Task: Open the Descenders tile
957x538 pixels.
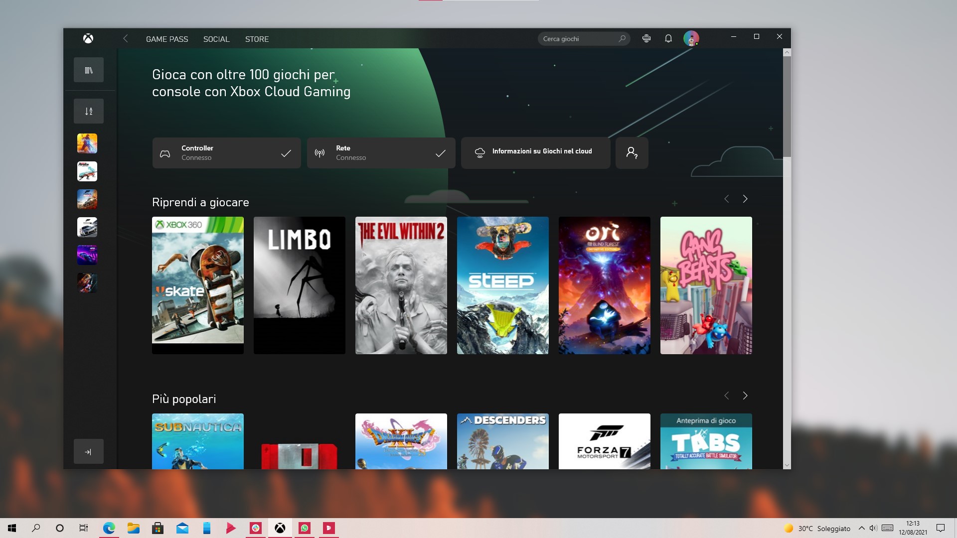Action: (503, 441)
